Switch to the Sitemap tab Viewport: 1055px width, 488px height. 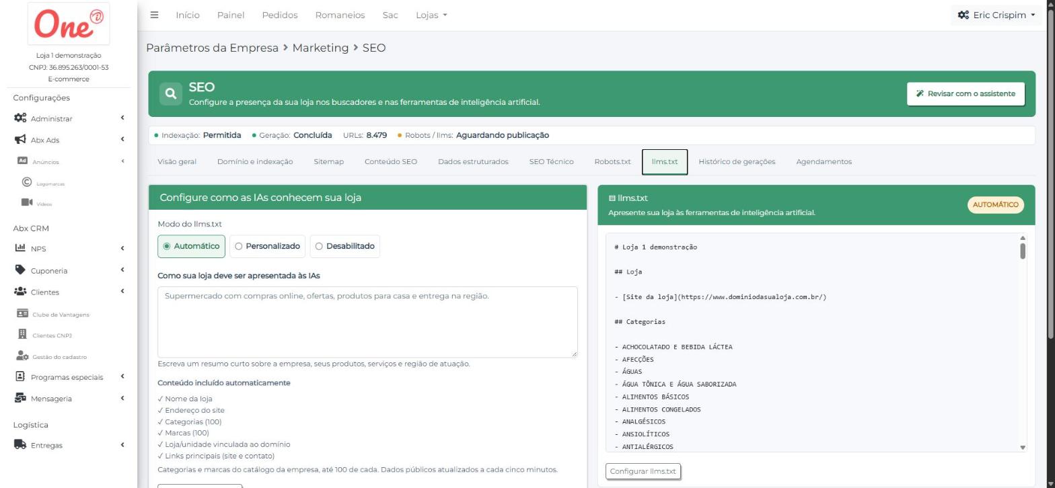(328, 161)
